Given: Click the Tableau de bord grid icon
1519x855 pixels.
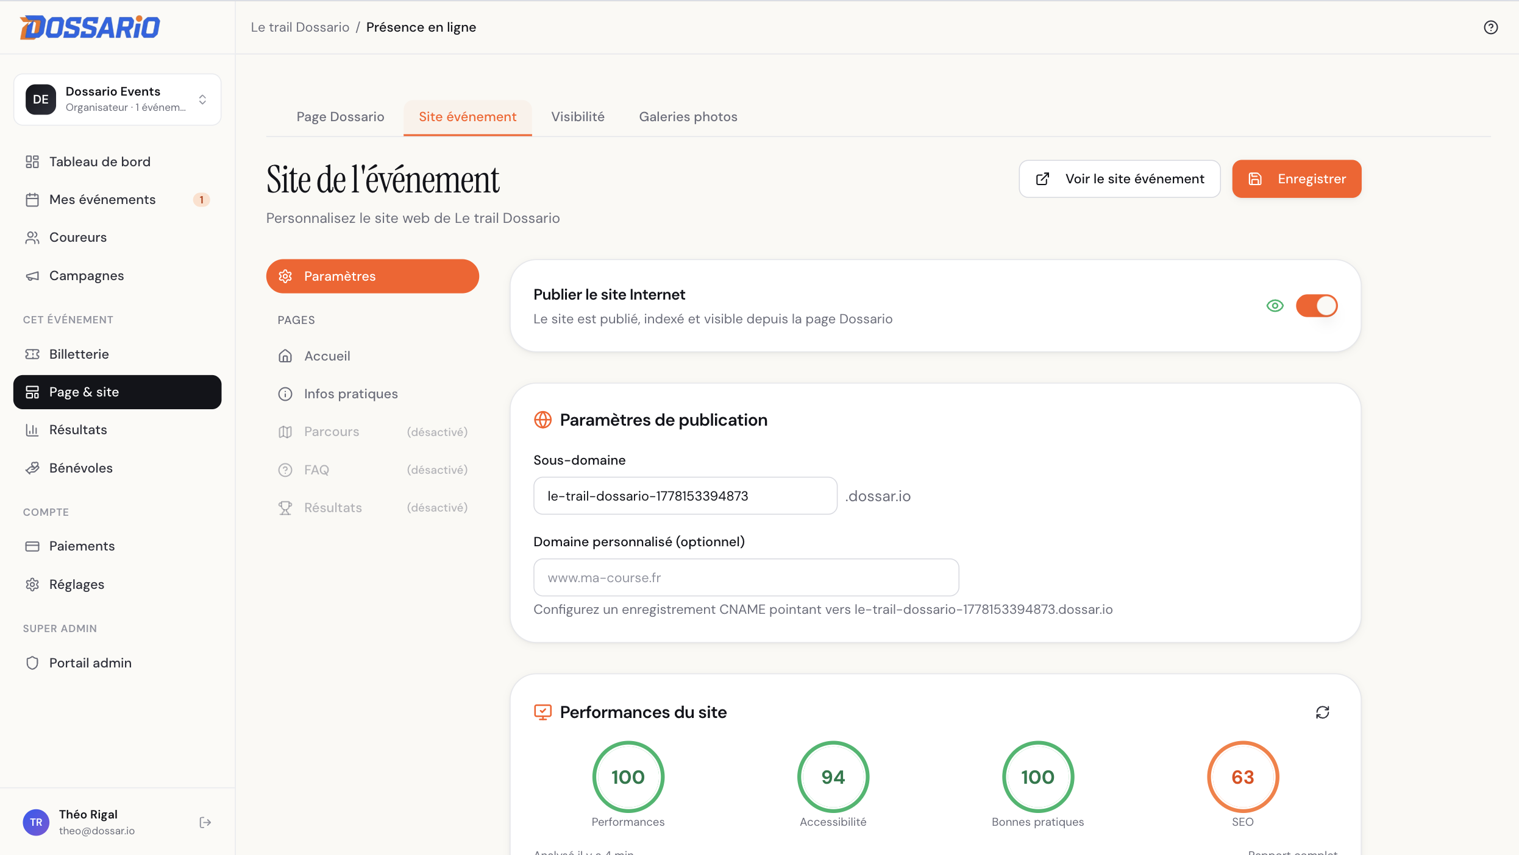Looking at the screenshot, I should tap(32, 162).
